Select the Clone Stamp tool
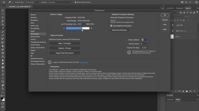 pyautogui.click(x=3, y=46)
